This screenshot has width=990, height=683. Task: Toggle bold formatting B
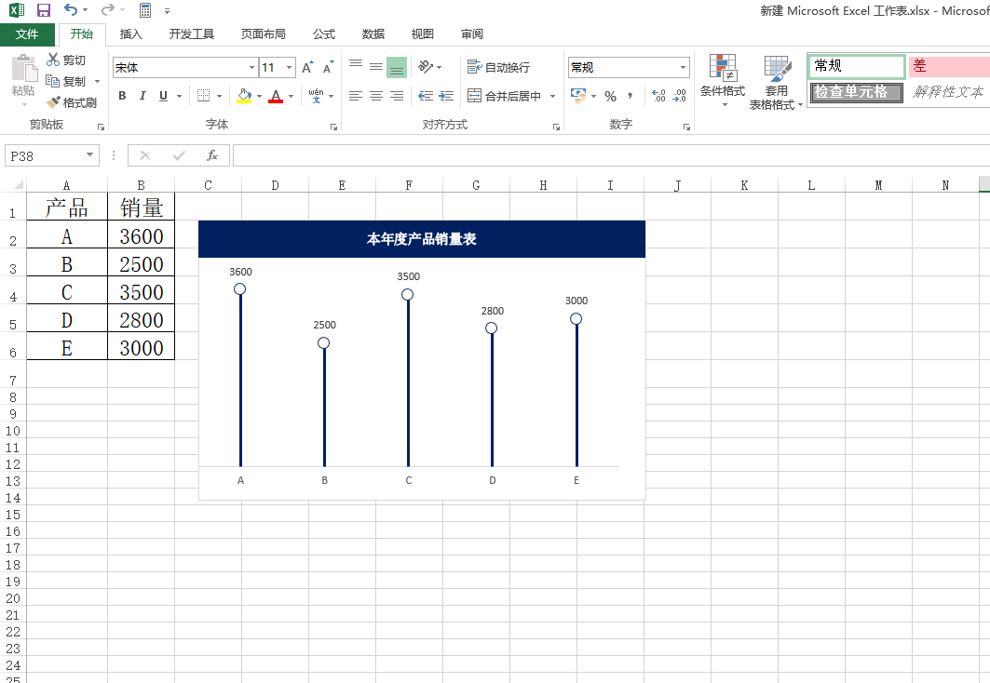[x=123, y=96]
